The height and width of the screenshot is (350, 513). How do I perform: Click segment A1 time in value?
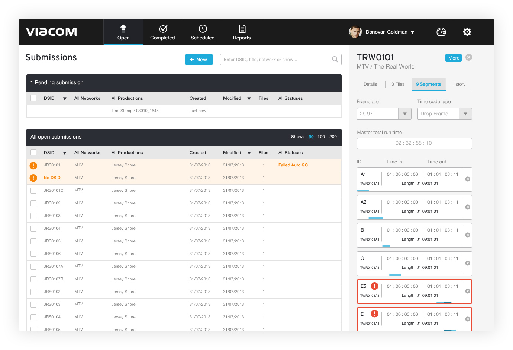[x=402, y=174]
